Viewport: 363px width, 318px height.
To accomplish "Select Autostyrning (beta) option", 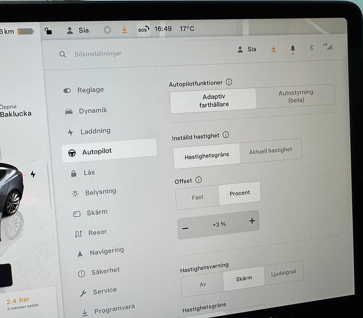I will 295,96.
